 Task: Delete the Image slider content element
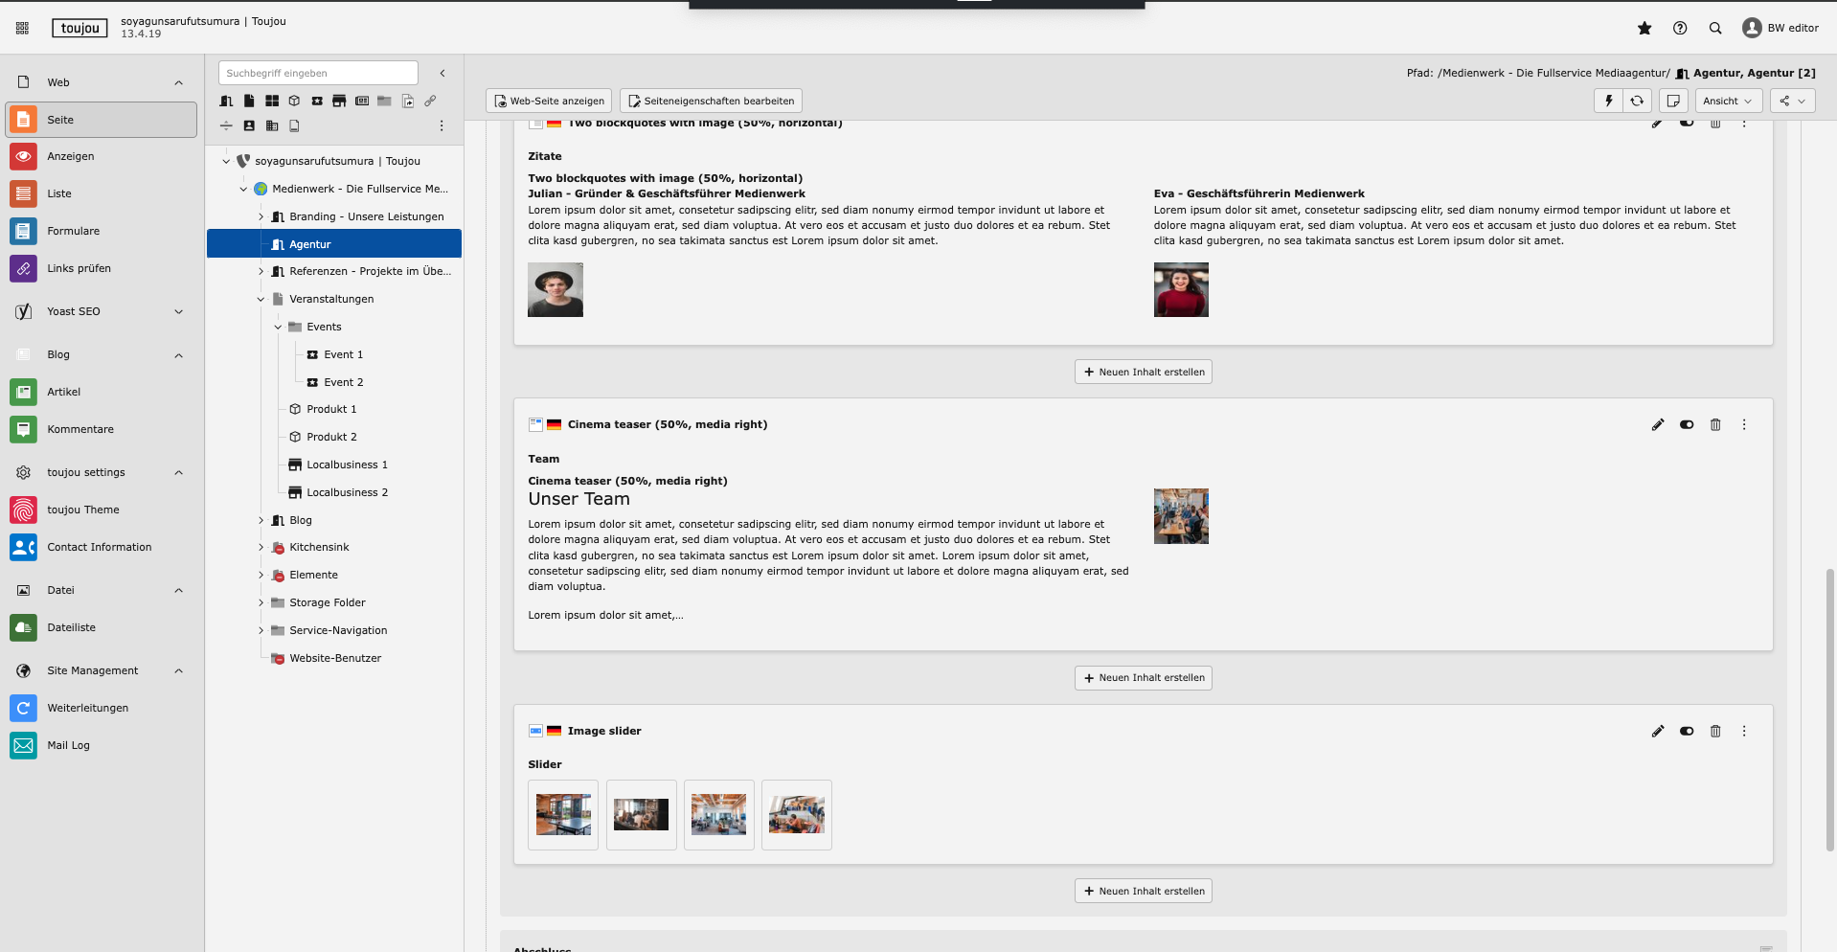click(x=1715, y=732)
